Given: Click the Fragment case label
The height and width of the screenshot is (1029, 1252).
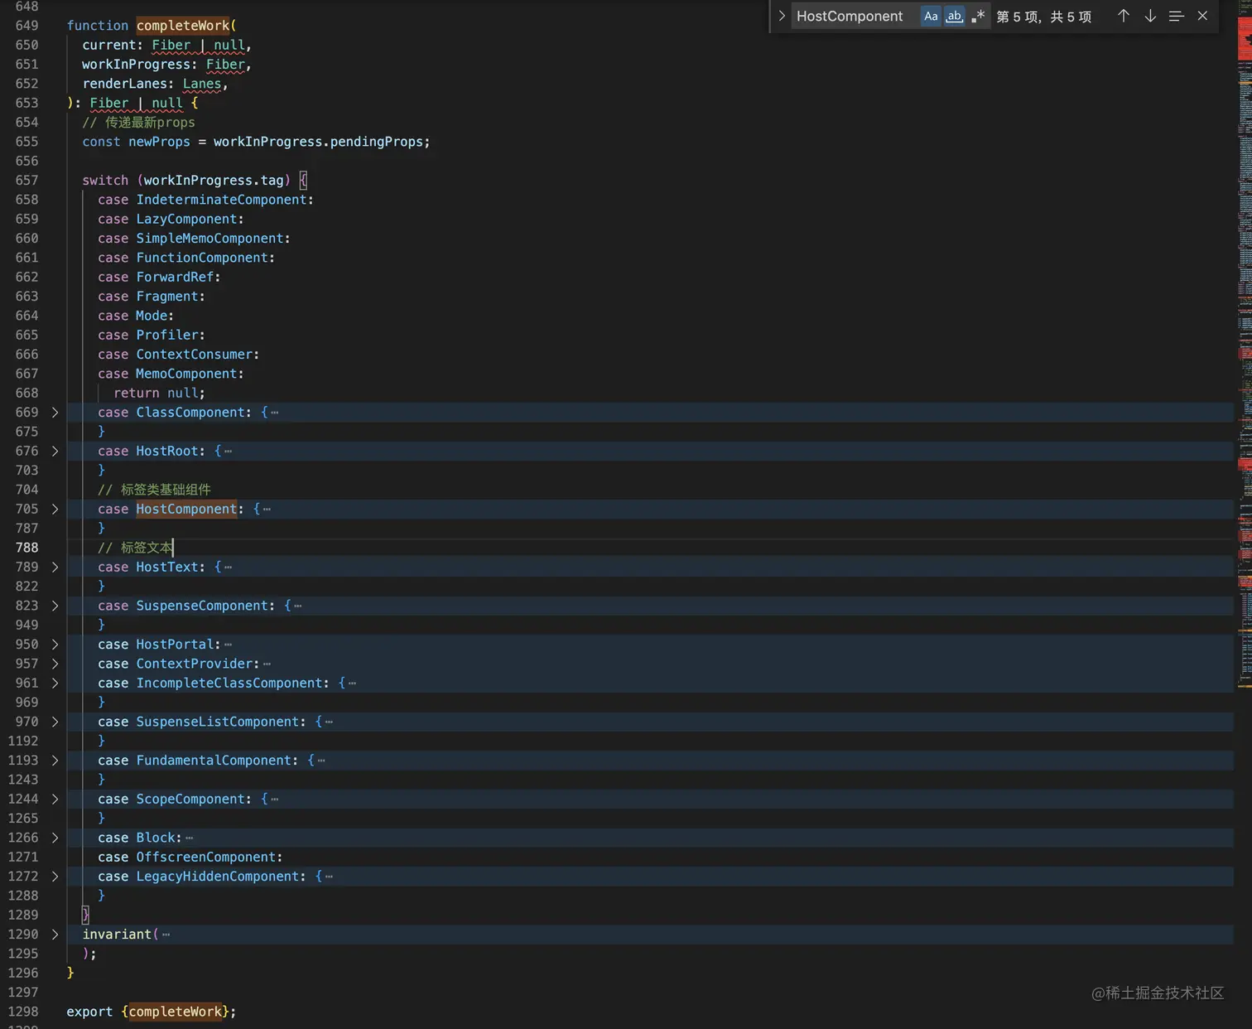Looking at the screenshot, I should click(x=167, y=297).
